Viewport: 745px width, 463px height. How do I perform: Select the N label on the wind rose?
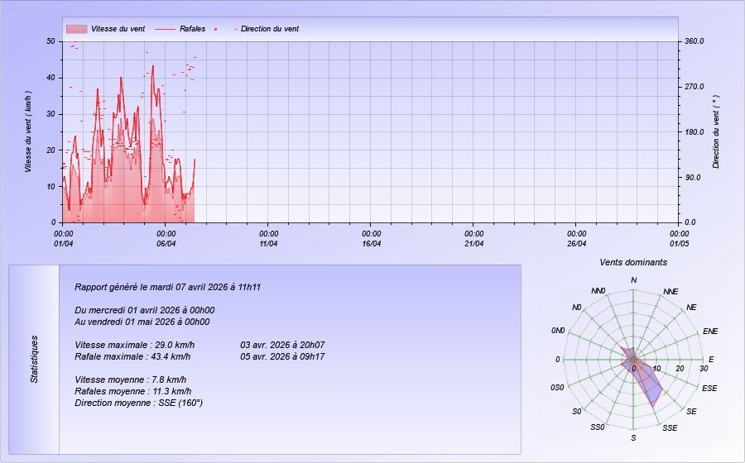634,280
